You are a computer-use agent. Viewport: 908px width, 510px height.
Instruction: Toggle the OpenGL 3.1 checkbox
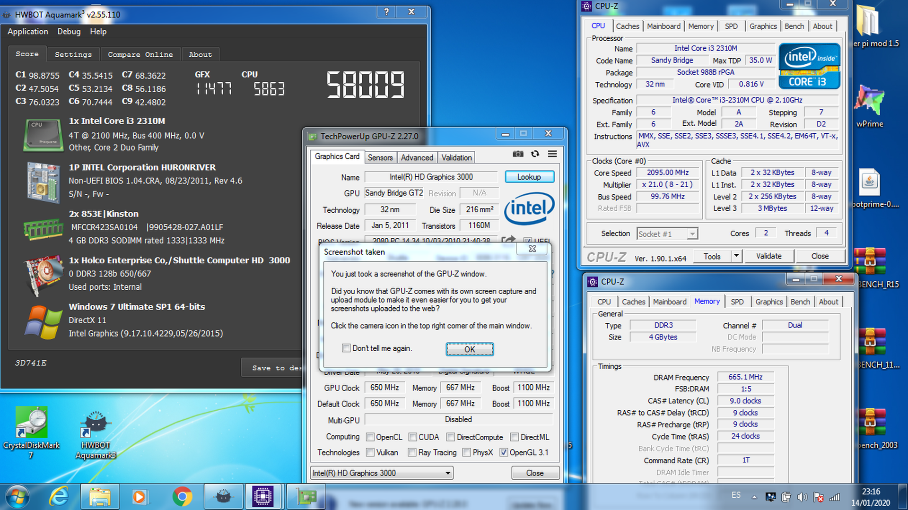(504, 452)
